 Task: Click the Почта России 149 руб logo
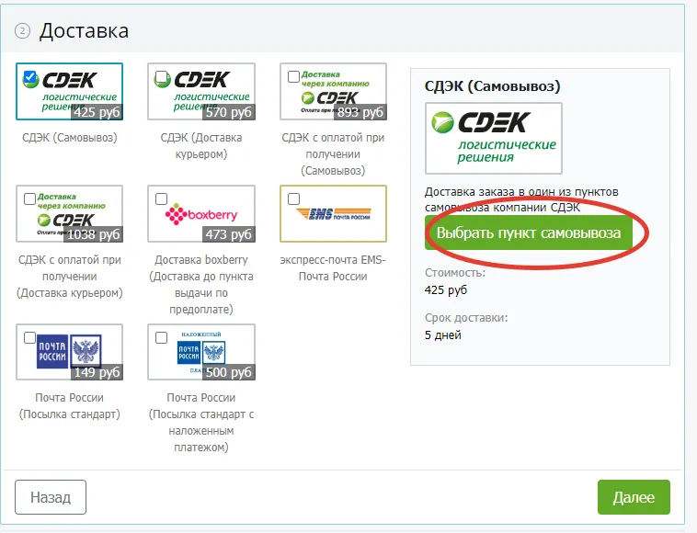(69, 351)
